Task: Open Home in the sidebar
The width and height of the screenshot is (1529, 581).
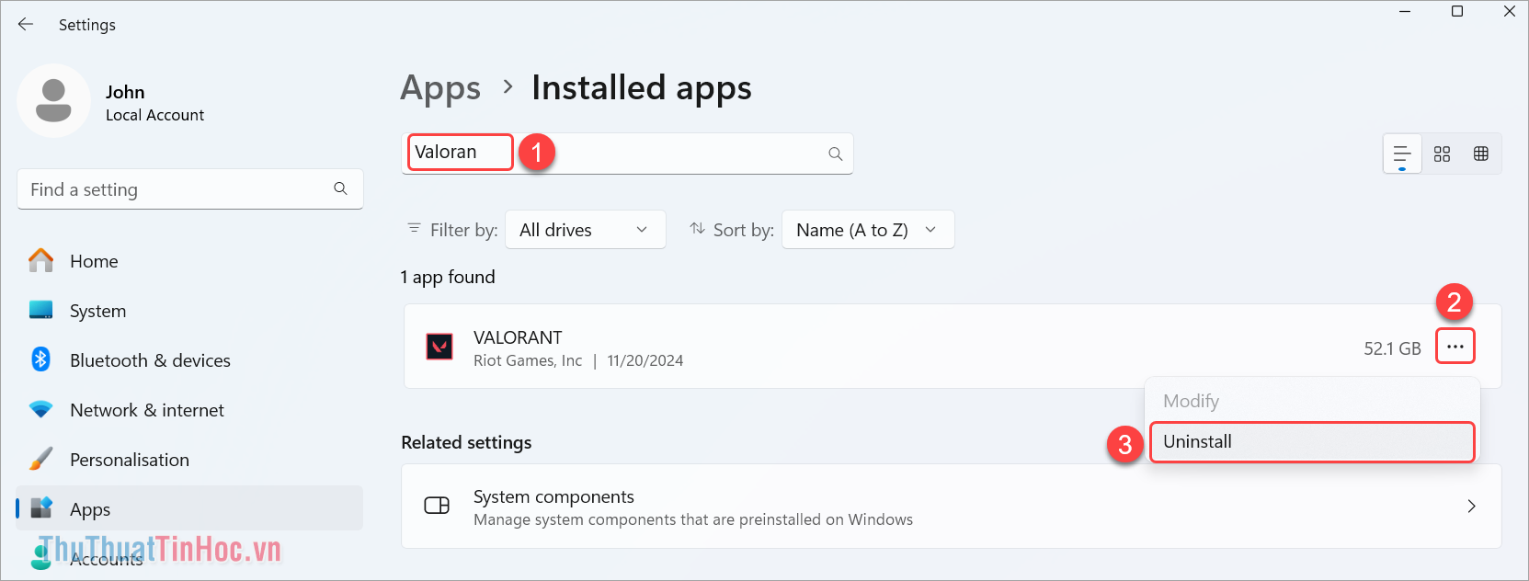Action: [x=189, y=261]
